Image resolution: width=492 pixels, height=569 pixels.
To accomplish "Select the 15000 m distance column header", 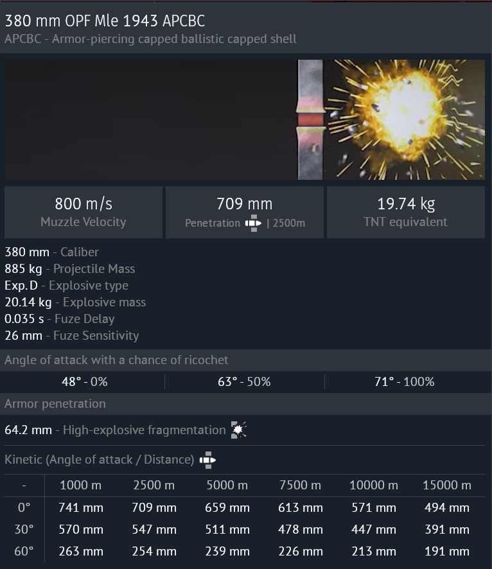I will 447,486.
